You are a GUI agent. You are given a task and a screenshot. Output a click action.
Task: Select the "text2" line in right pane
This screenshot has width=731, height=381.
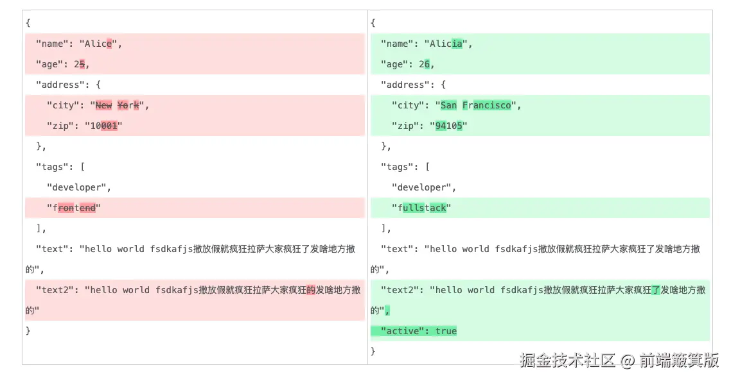click(540, 290)
